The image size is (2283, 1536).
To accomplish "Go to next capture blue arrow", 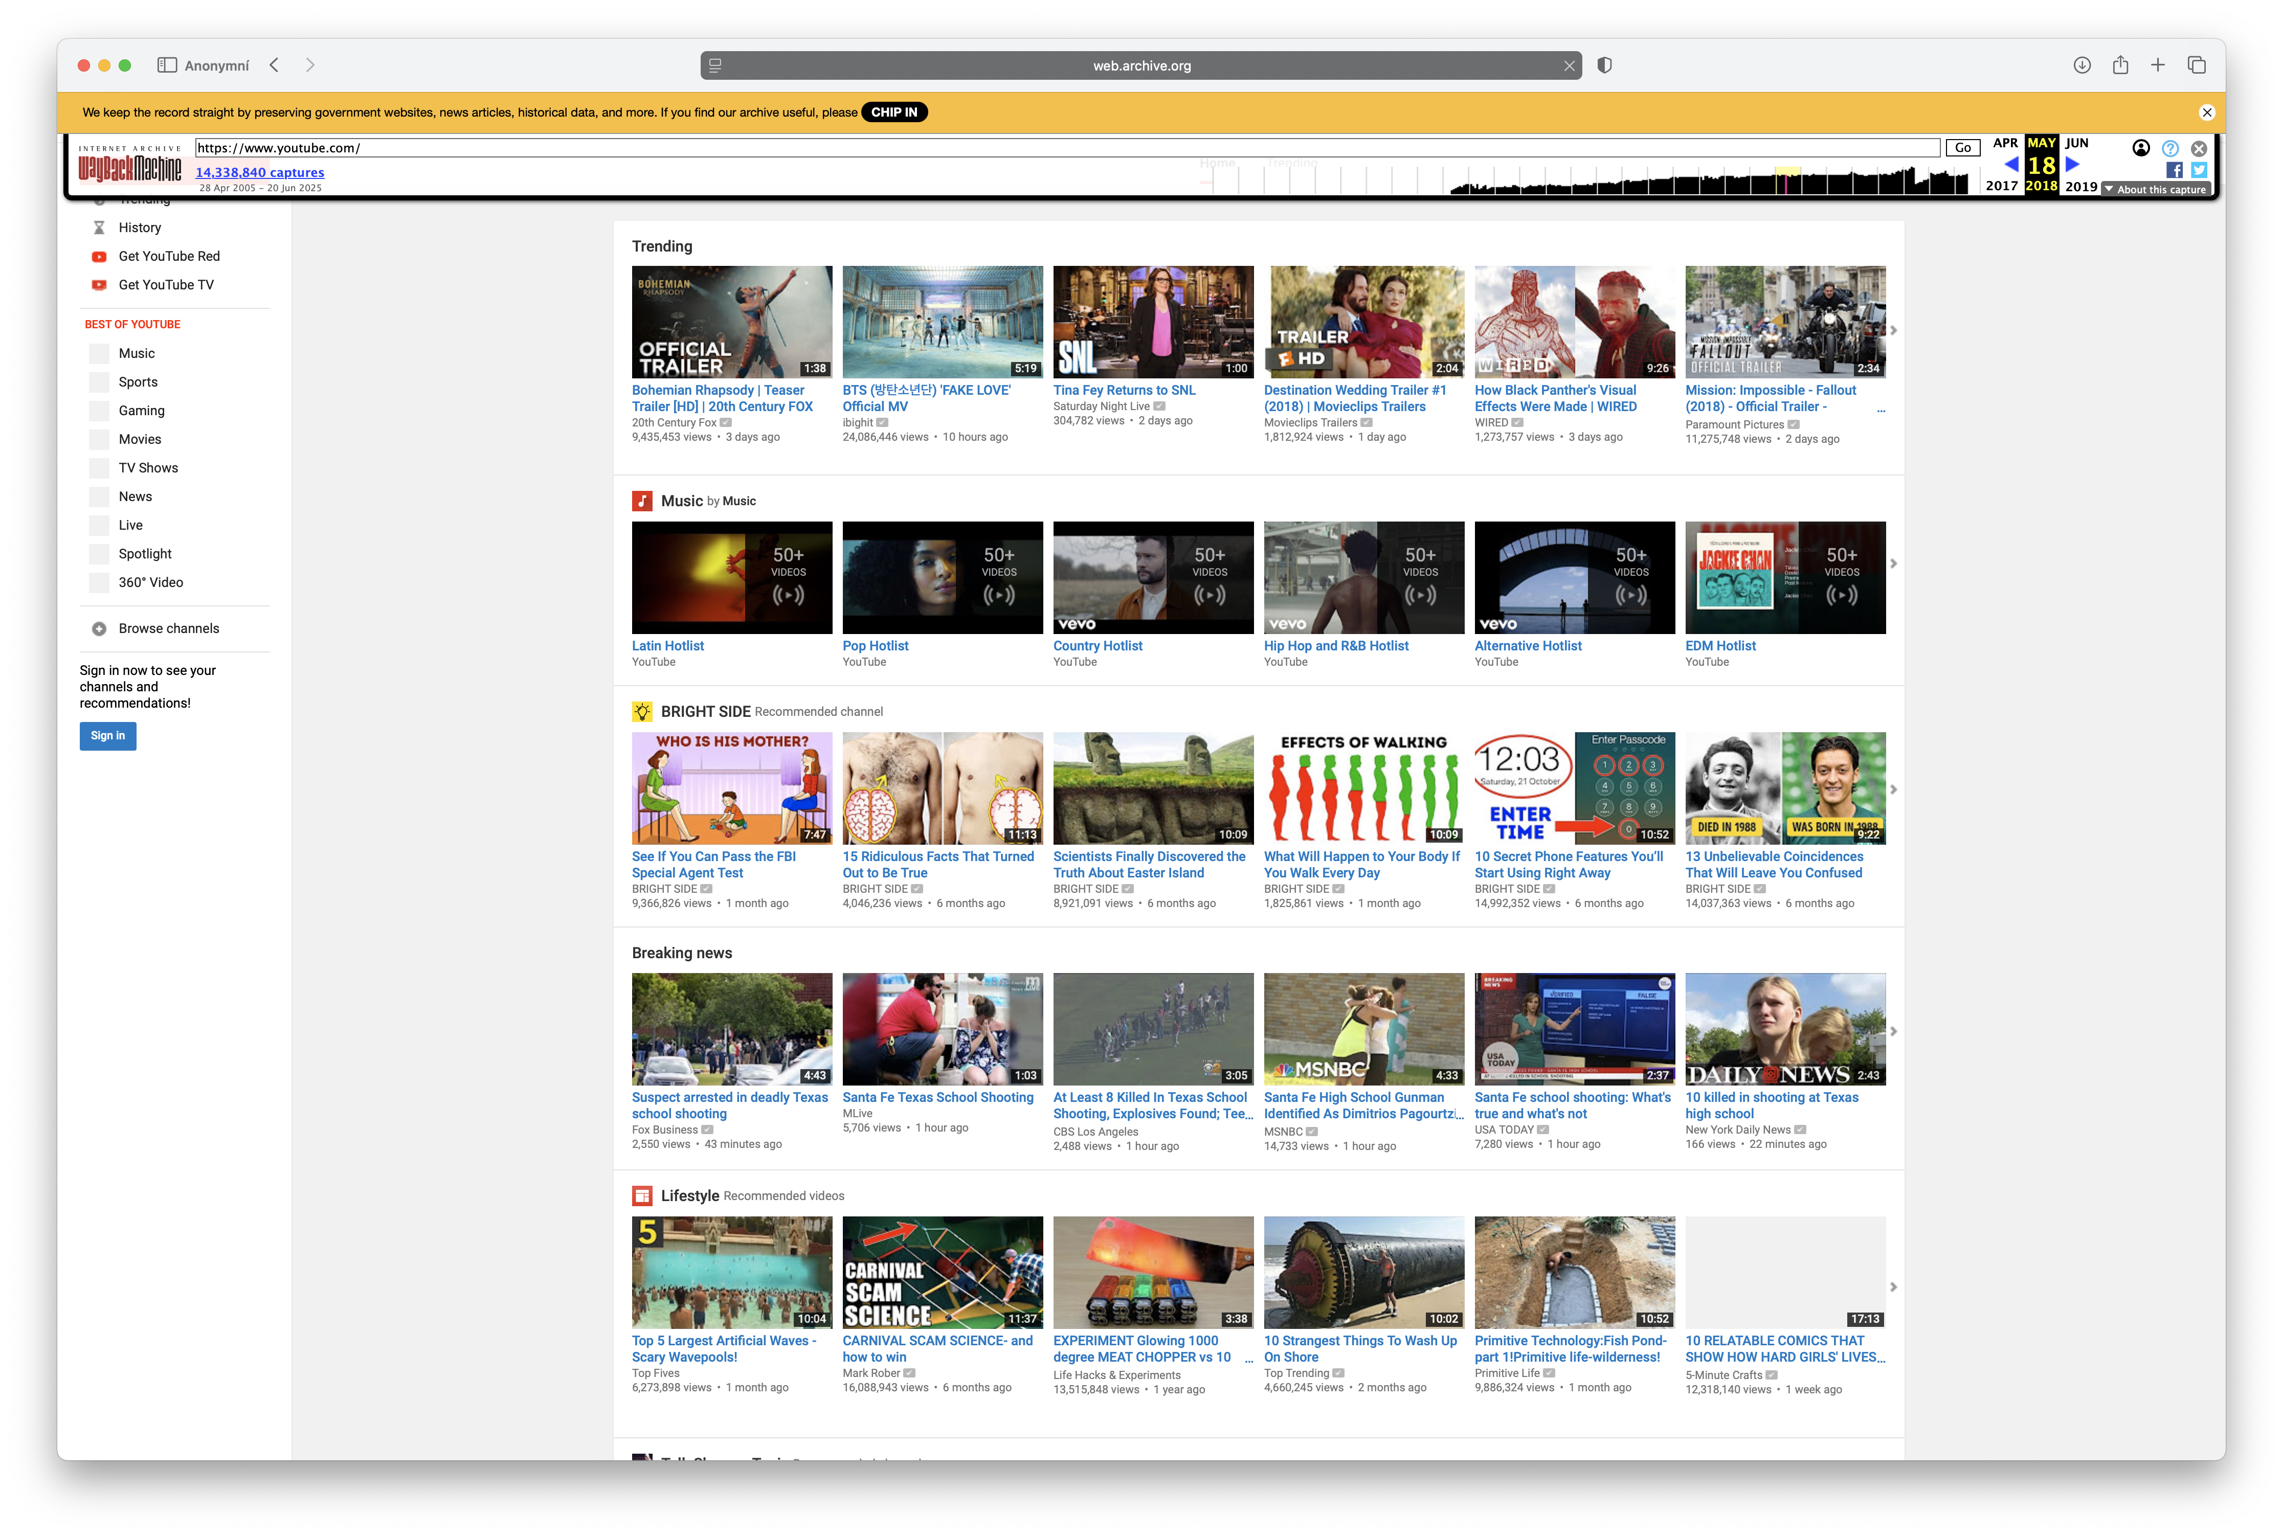I will [2071, 165].
